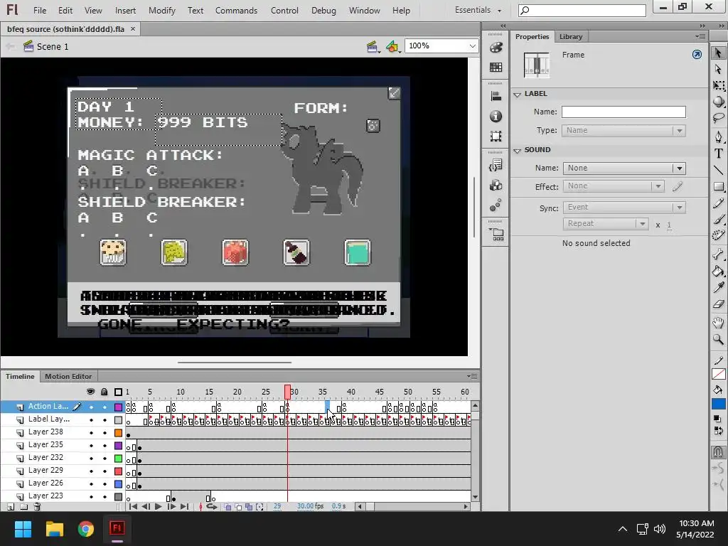Viewport: 728px width, 546px height.
Task: Hide the Label Layer
Action: (x=91, y=420)
